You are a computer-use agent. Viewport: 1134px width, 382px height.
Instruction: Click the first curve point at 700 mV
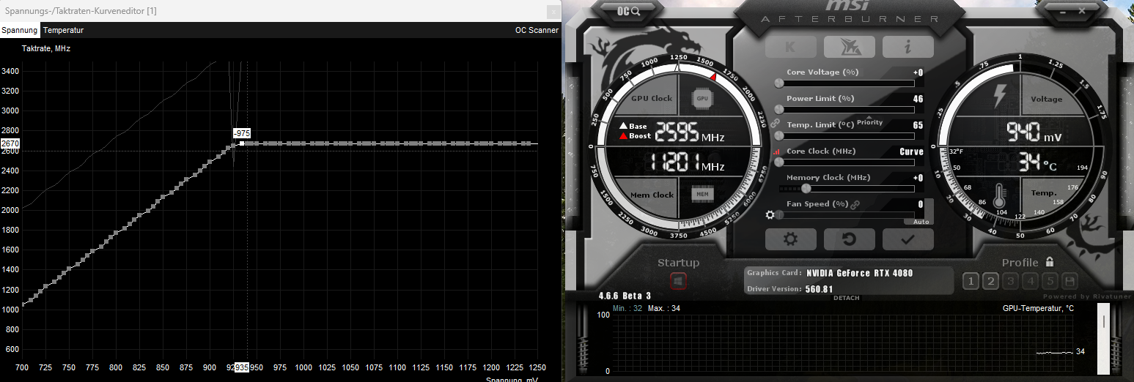(x=23, y=304)
